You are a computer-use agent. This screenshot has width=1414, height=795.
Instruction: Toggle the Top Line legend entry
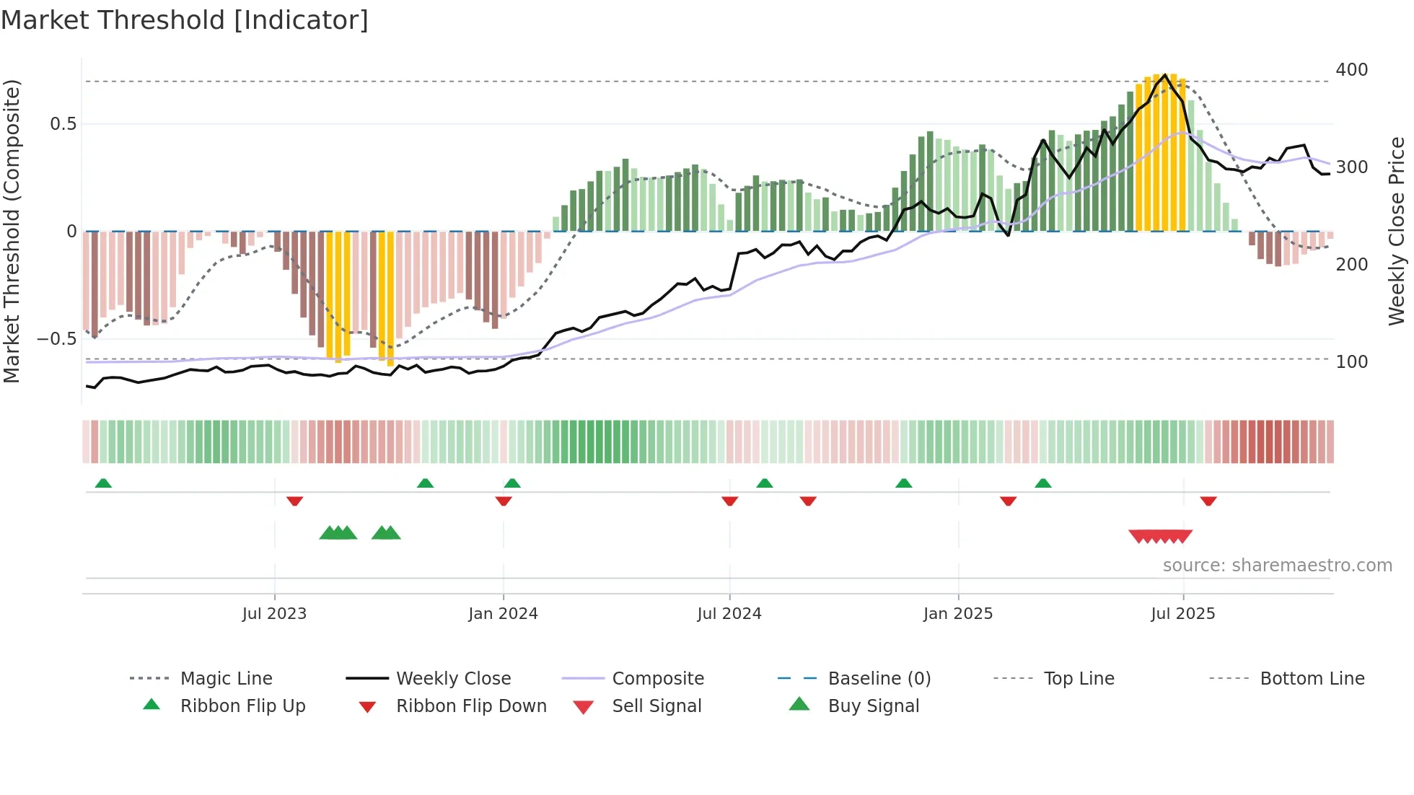coord(1079,678)
